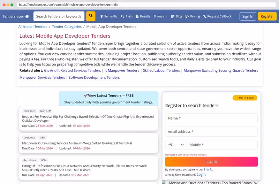Open It Manpower Tenders link
The image size is (279, 184).
pyautogui.click(x=122, y=71)
